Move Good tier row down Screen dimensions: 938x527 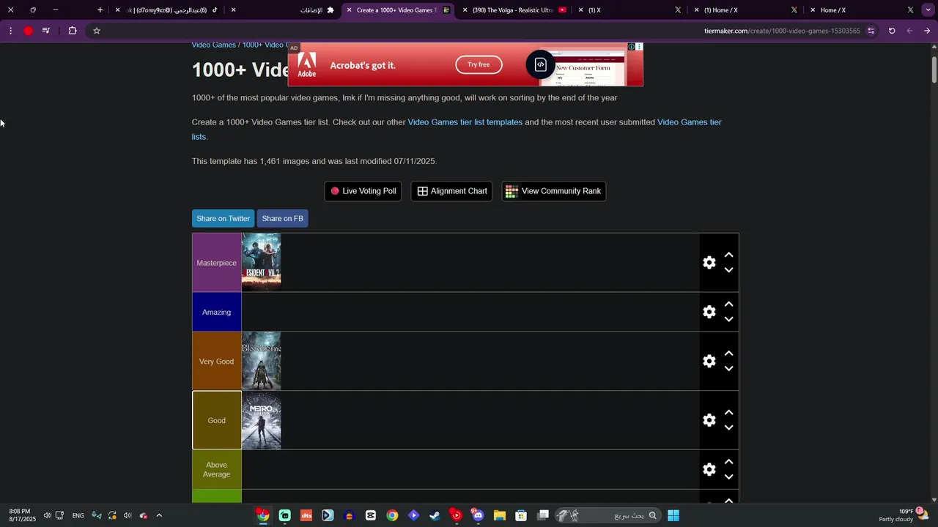[728, 427]
